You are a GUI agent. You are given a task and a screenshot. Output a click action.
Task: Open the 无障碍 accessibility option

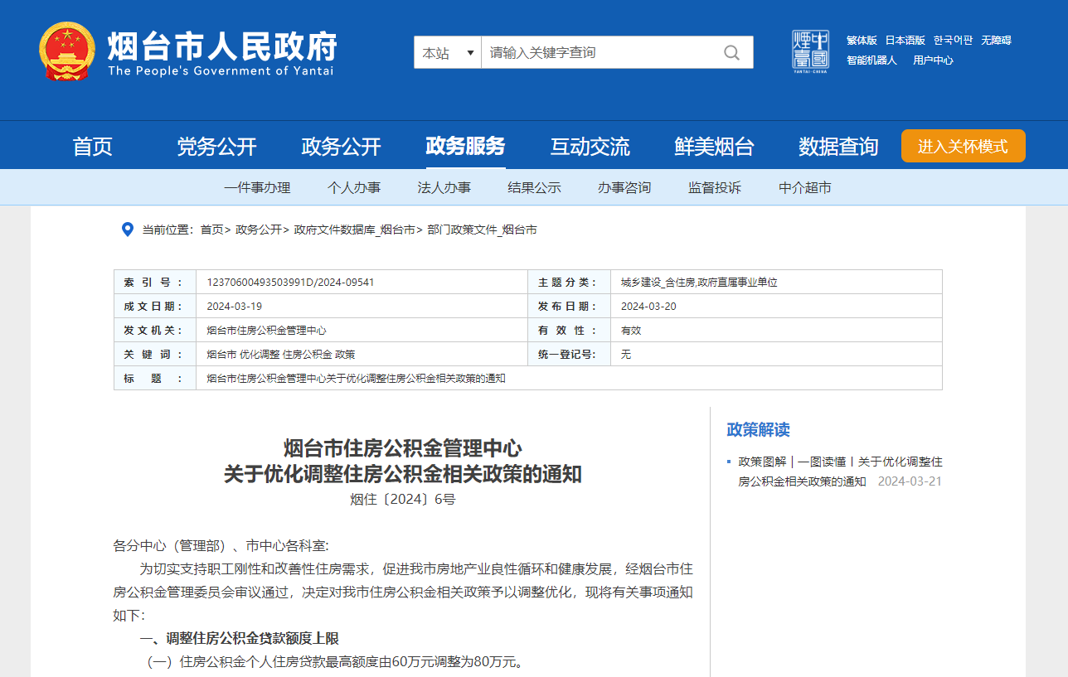[x=996, y=40]
